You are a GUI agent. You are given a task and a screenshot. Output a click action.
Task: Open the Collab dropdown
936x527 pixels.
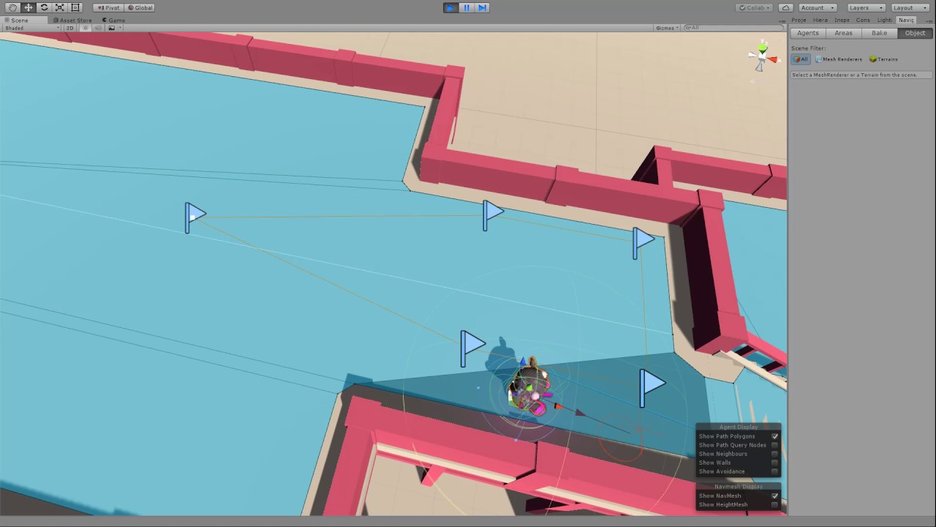coord(754,7)
